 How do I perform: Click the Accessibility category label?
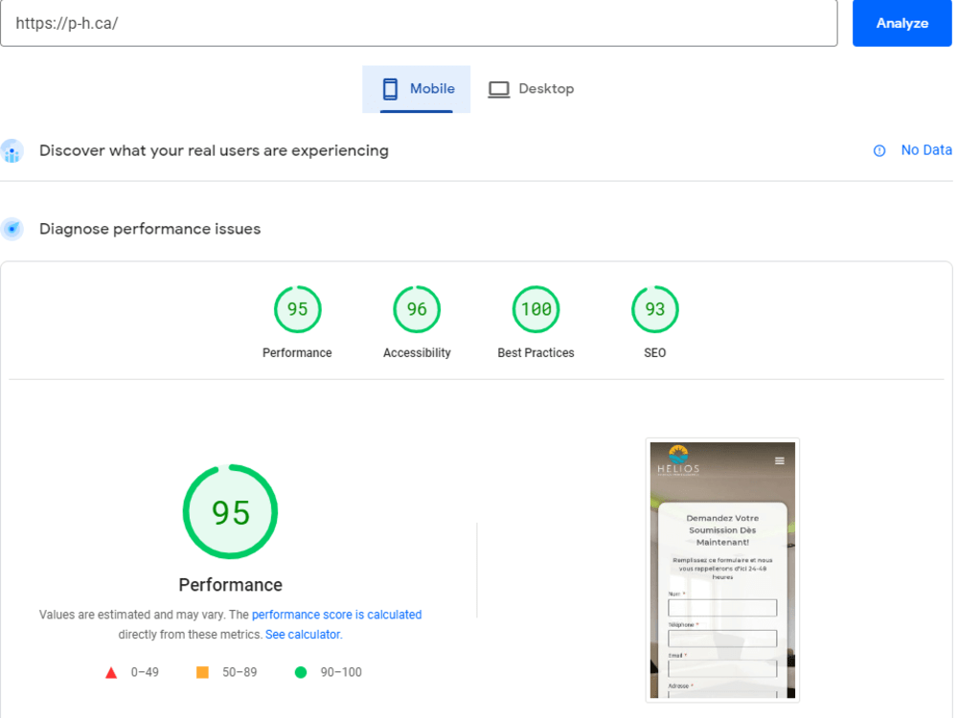point(417,353)
